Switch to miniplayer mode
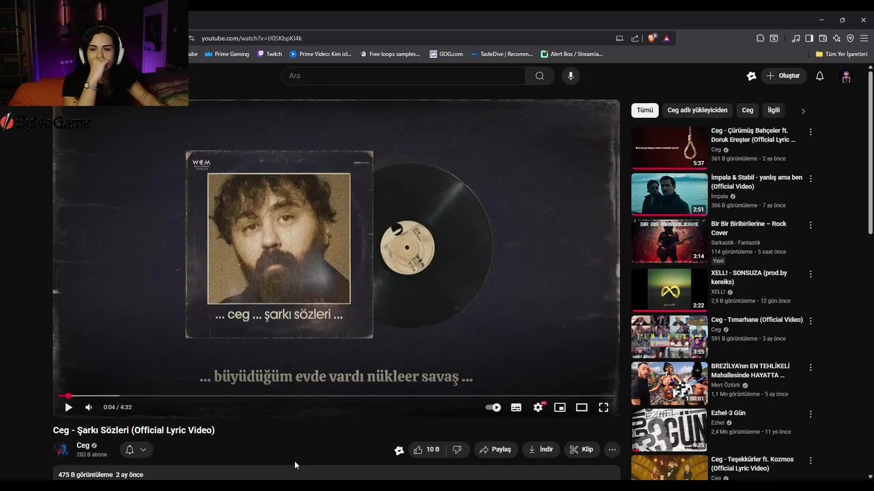 pyautogui.click(x=560, y=407)
